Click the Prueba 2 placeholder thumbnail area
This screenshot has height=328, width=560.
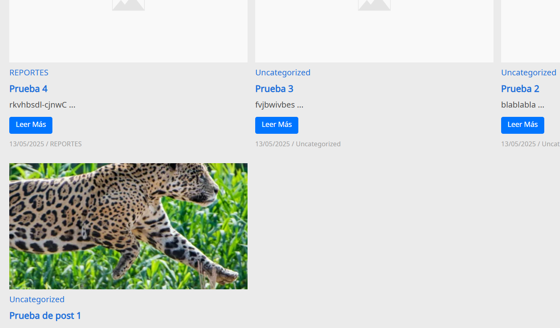click(531, 31)
